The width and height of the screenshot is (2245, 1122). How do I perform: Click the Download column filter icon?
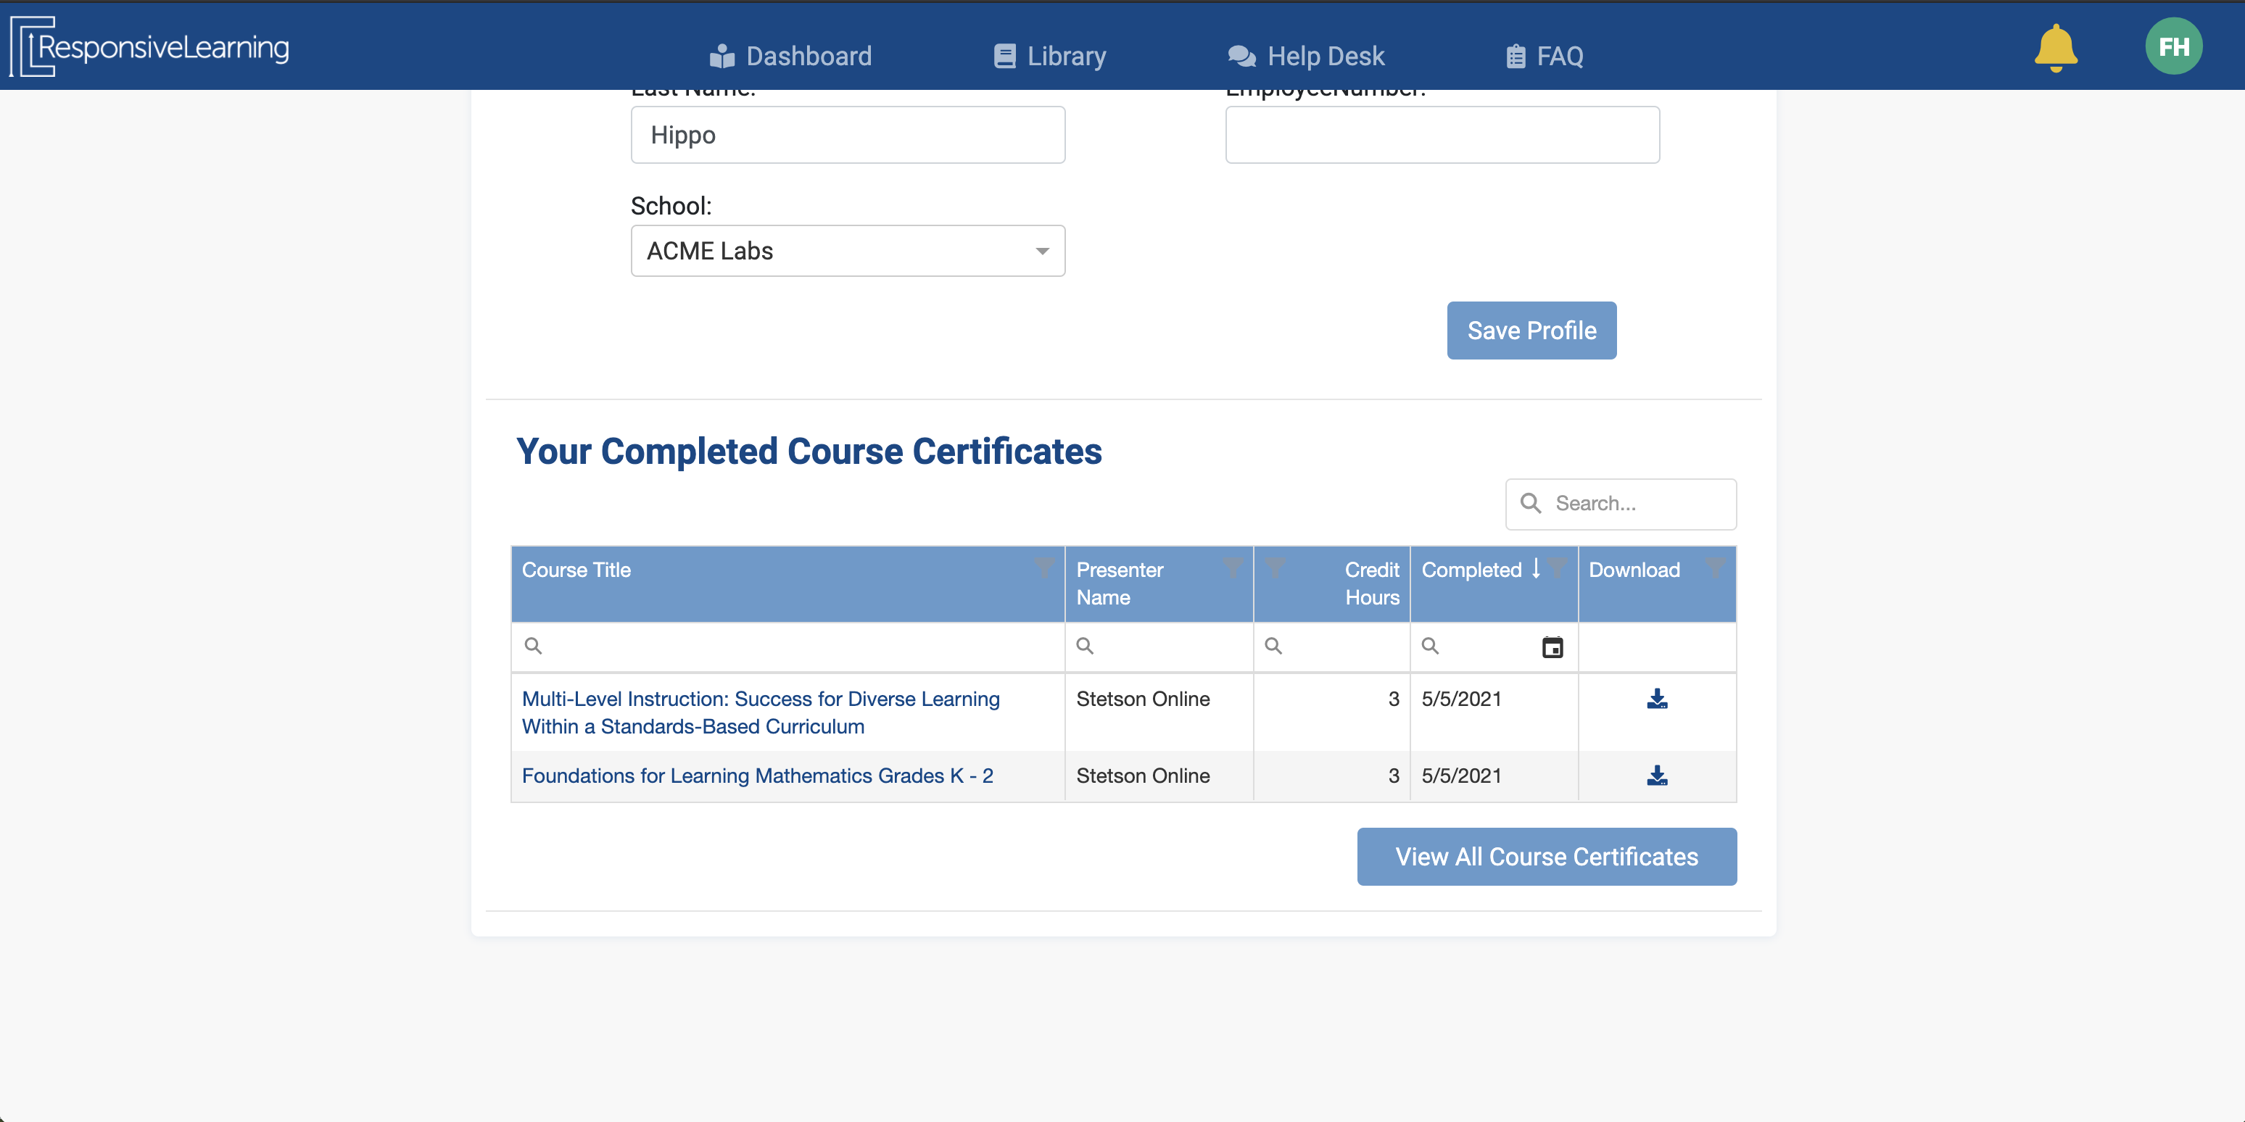1714,568
